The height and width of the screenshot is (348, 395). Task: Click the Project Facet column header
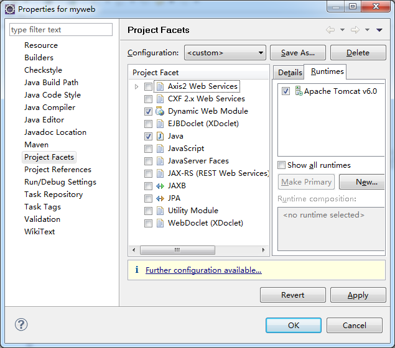pos(198,73)
